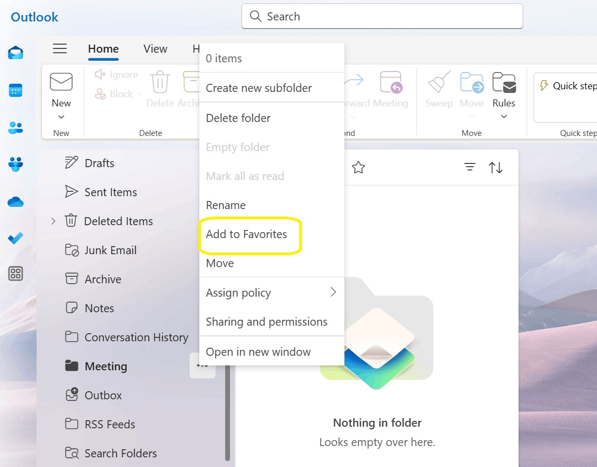
Task: Open the To Do app icon
Action: [x=15, y=238]
